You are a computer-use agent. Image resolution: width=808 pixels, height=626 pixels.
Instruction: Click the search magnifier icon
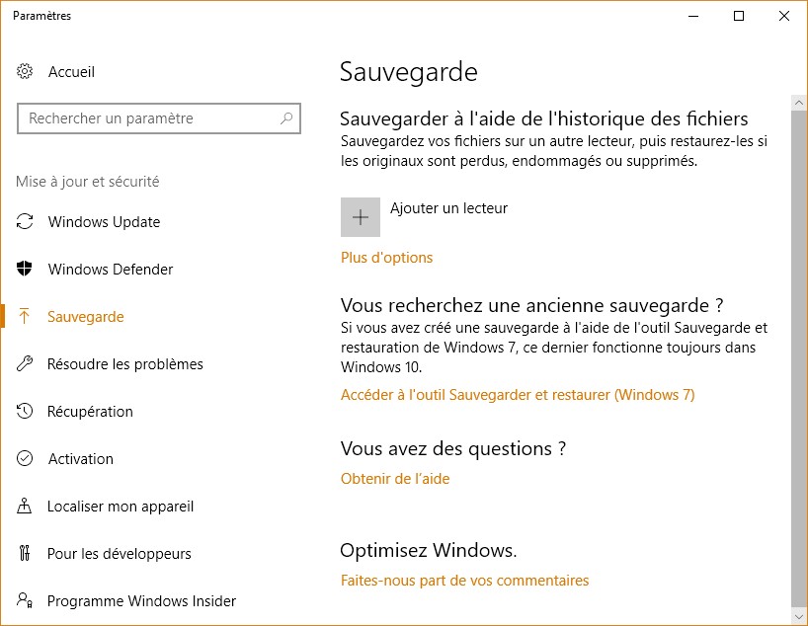pos(286,118)
